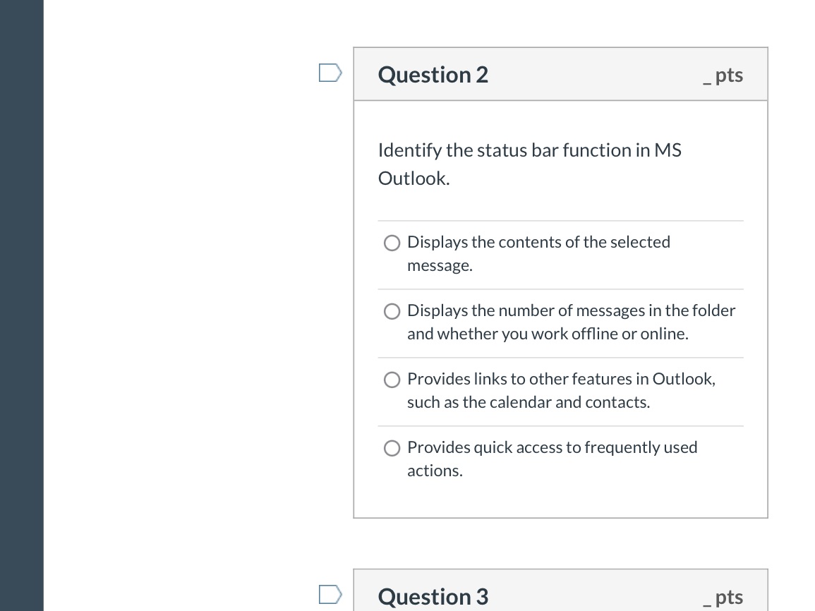Choose answer about links to calendar and contacts

pos(392,380)
